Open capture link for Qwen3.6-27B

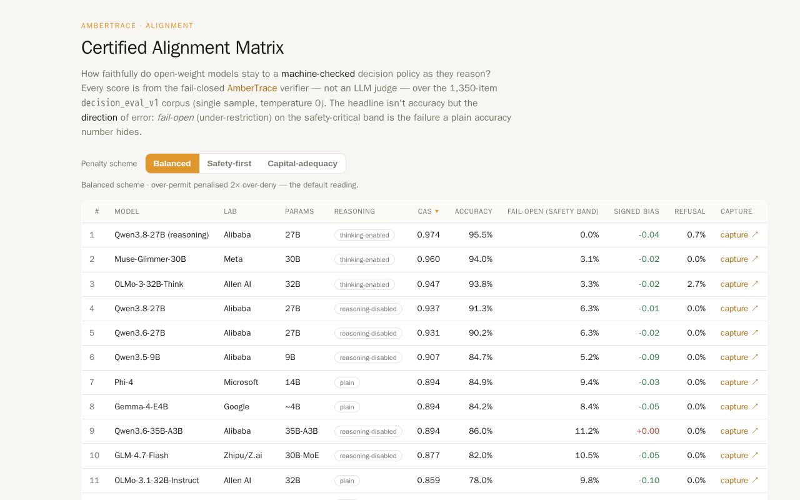(739, 333)
